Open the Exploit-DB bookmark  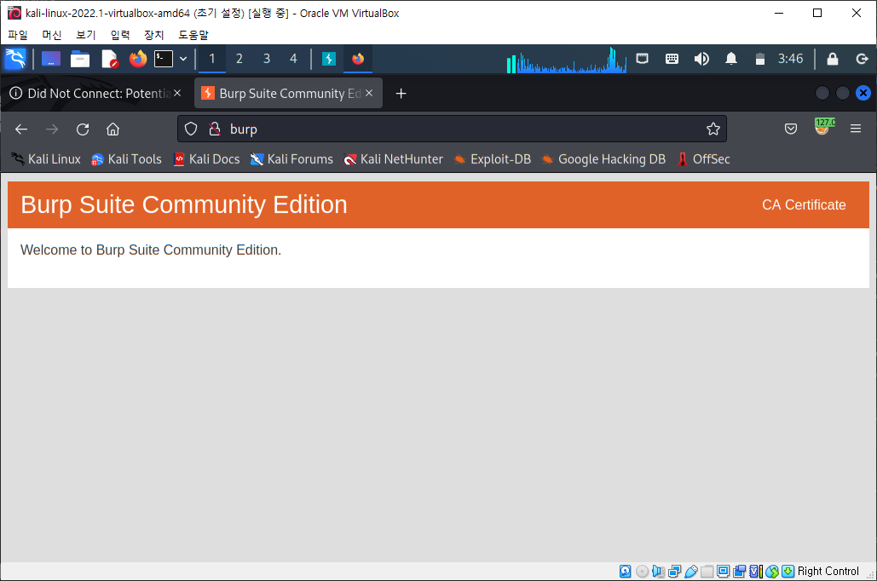point(493,159)
